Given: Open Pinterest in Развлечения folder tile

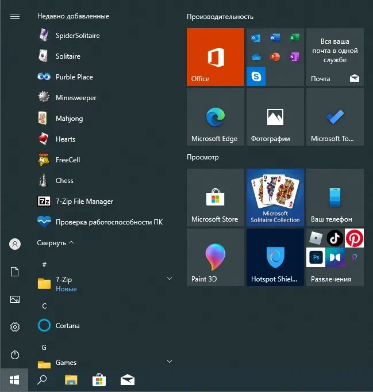Looking at the screenshot, I should [354, 238].
